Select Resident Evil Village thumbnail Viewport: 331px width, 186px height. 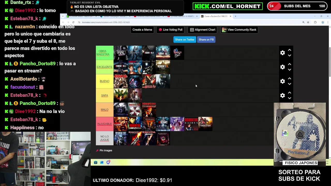pyautogui.click(x=163, y=81)
